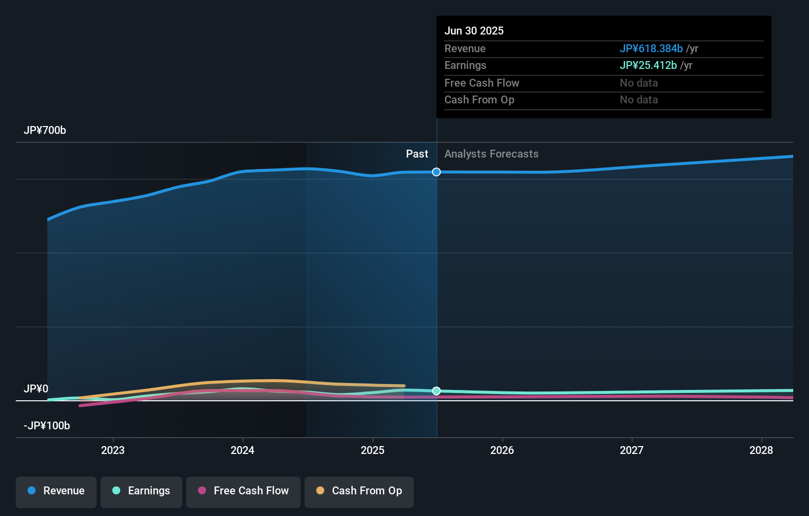Toggle the Revenue series visibility
Viewport: 809px width, 516px height.
[56, 492]
